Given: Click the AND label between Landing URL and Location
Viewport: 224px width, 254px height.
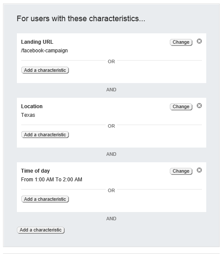Looking at the screenshot, I should [111, 90].
